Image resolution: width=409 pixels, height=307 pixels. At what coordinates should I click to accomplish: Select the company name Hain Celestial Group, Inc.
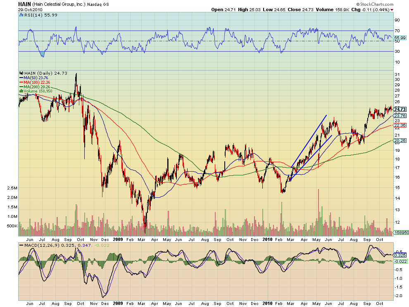59,5
